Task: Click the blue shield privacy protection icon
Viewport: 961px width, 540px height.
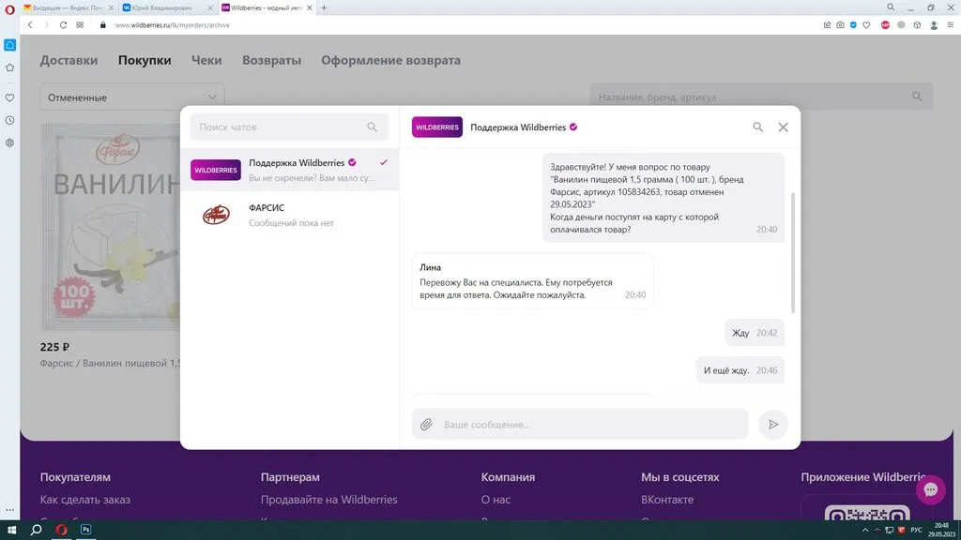Action: point(853,25)
